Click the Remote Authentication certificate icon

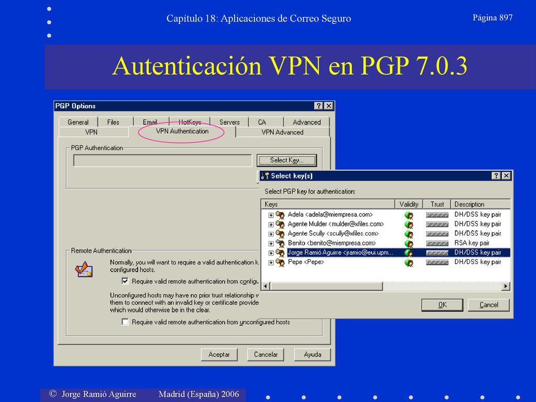coord(84,270)
